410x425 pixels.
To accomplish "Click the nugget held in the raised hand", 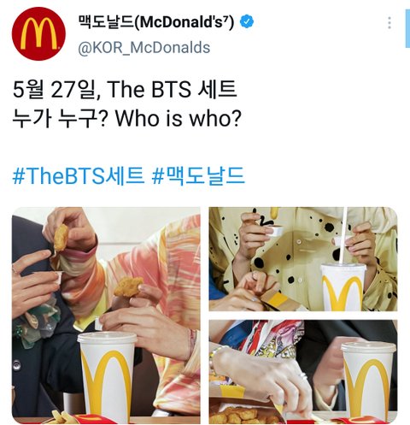I will (x=61, y=238).
